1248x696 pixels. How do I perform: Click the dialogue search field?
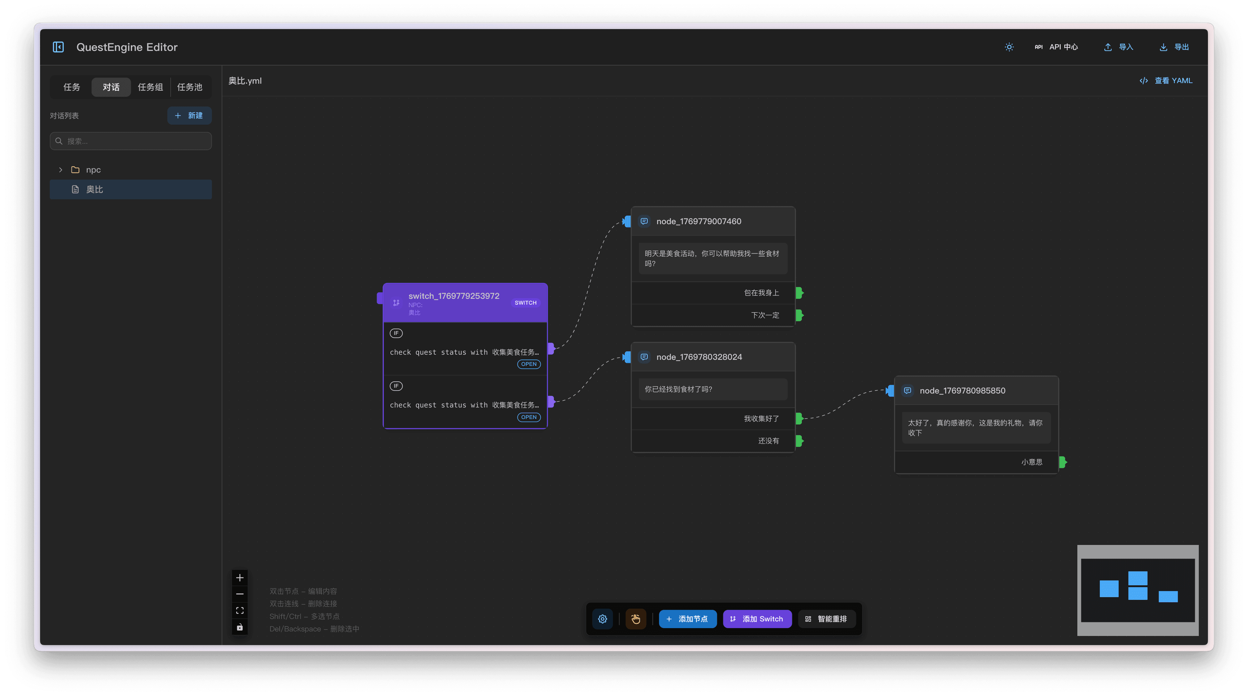coord(131,141)
